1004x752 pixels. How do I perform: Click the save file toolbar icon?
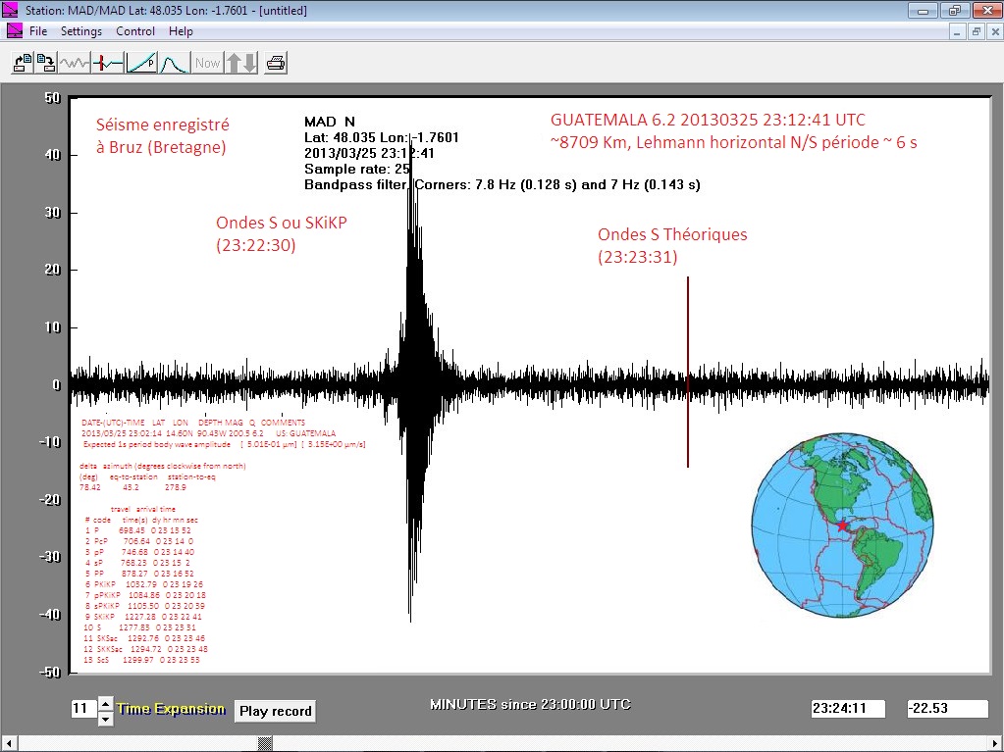[x=45, y=63]
